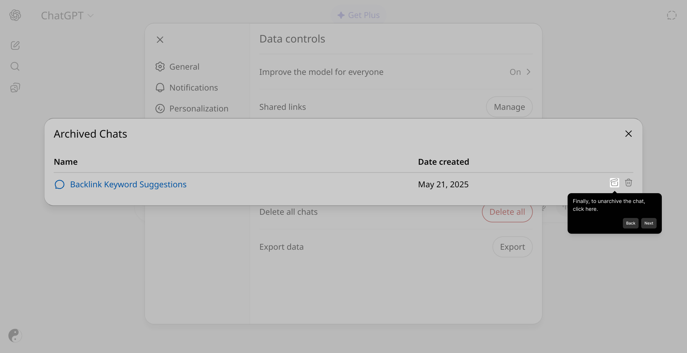This screenshot has width=687, height=353.
Task: Click Export to export data
Action: [512, 247]
